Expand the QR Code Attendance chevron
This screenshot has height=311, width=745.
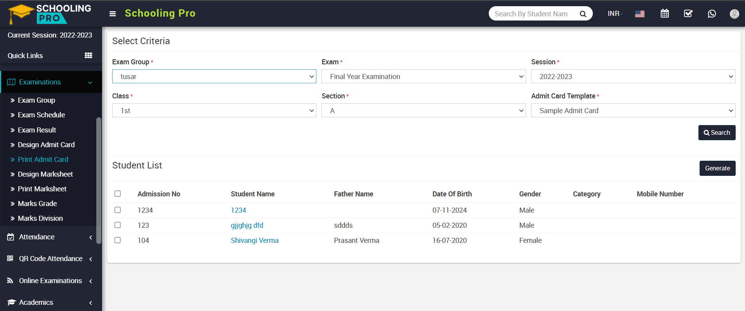(x=90, y=259)
